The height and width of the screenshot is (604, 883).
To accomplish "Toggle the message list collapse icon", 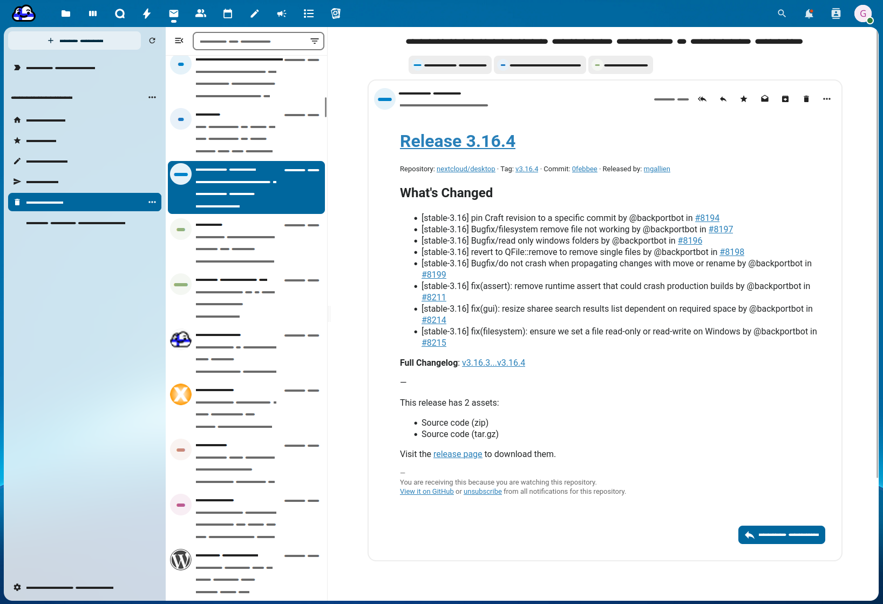I will pyautogui.click(x=179, y=41).
